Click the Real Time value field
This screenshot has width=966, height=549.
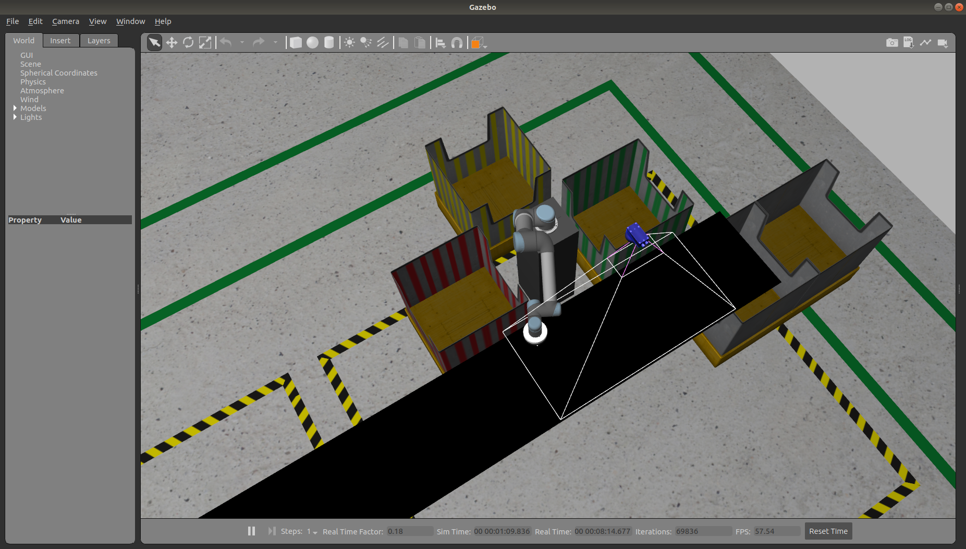(x=602, y=531)
